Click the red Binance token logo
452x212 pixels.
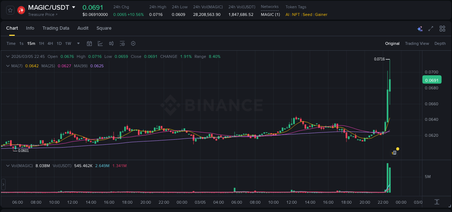[21, 9]
